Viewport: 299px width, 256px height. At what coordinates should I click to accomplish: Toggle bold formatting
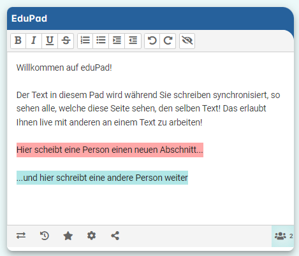click(x=18, y=41)
